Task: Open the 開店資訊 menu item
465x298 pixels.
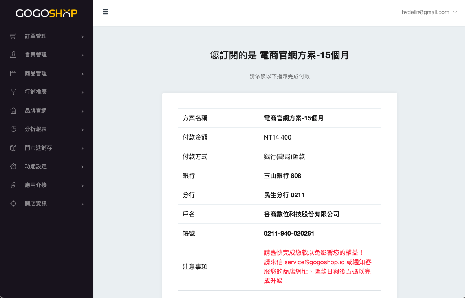Action: point(47,204)
